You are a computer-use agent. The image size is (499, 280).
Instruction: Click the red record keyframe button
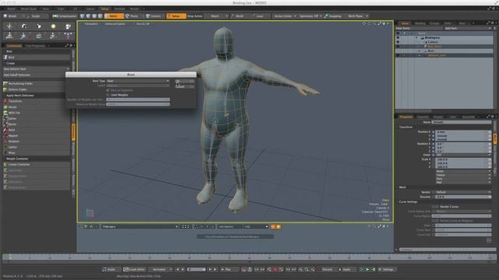point(275,270)
